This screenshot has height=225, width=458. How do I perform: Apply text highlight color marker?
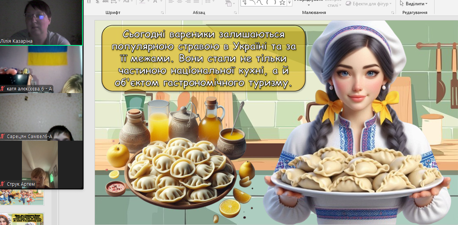tap(142, 2)
